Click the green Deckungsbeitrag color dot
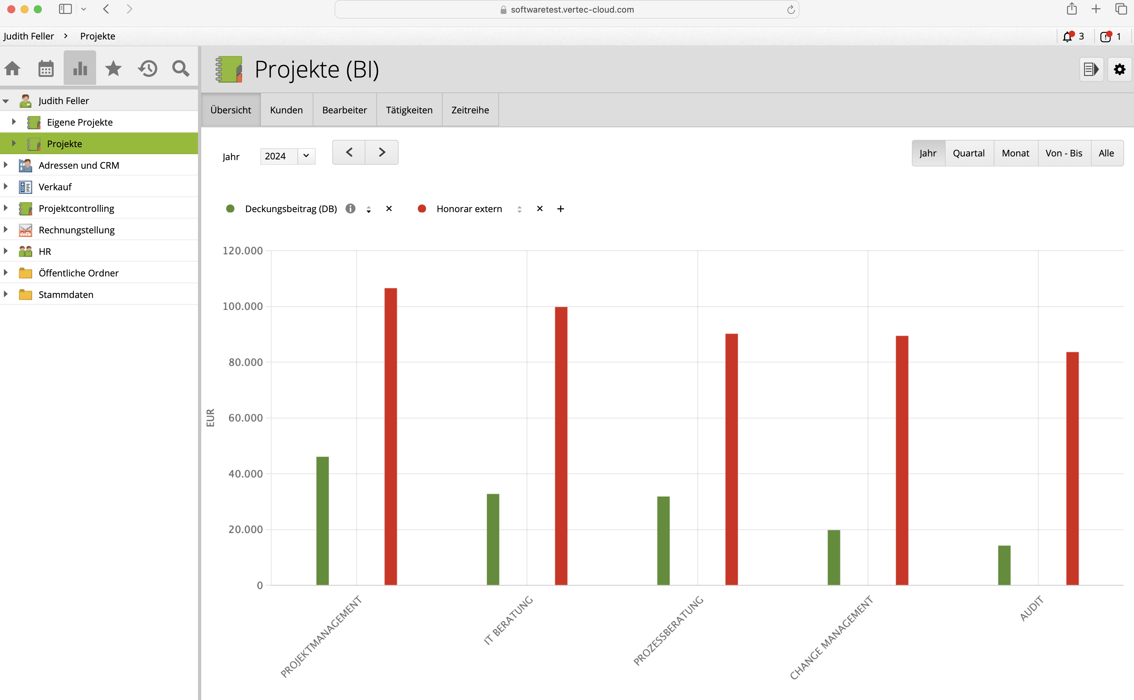Image resolution: width=1134 pixels, height=700 pixels. [x=230, y=209]
